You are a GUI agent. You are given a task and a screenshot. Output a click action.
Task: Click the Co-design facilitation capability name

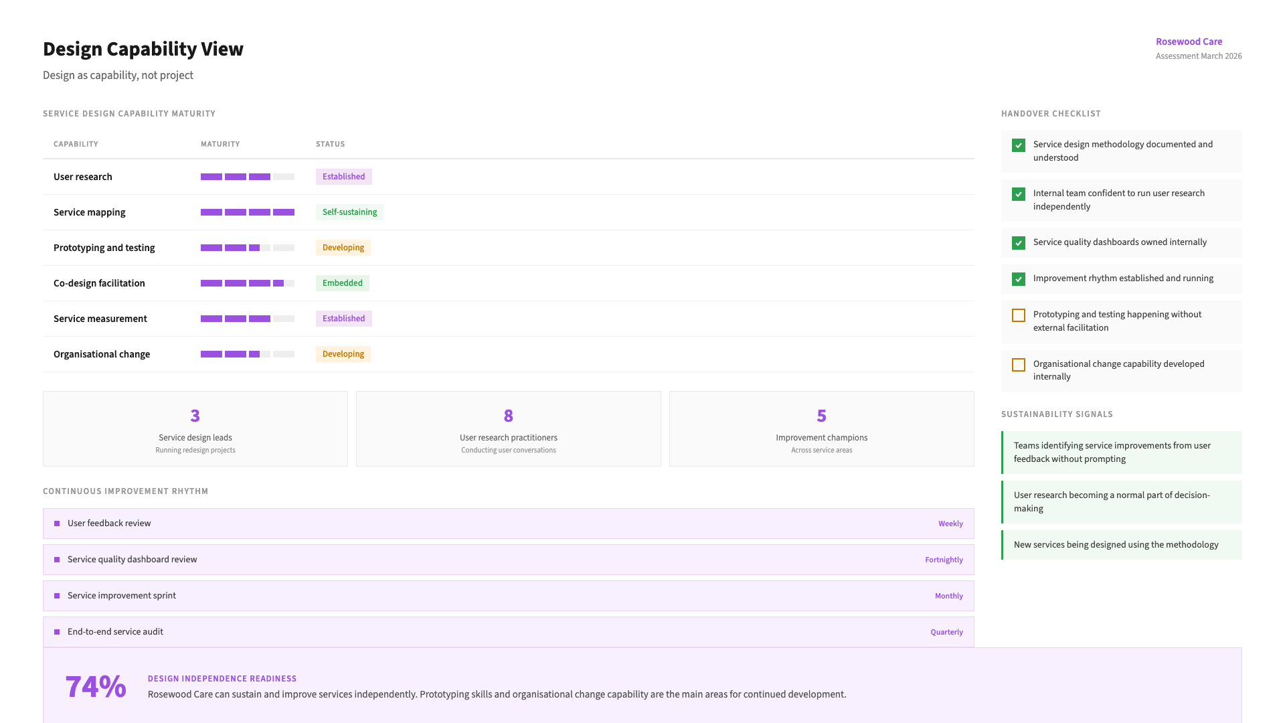99,283
